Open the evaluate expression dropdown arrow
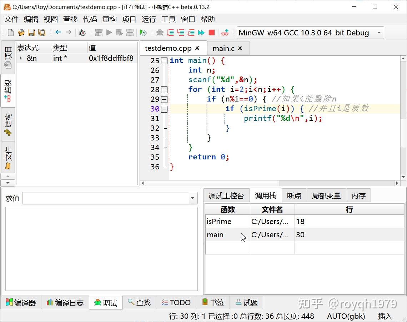407x322 pixels. coord(193,198)
